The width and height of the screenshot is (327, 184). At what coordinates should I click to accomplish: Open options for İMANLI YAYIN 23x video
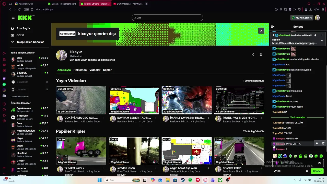261,118
